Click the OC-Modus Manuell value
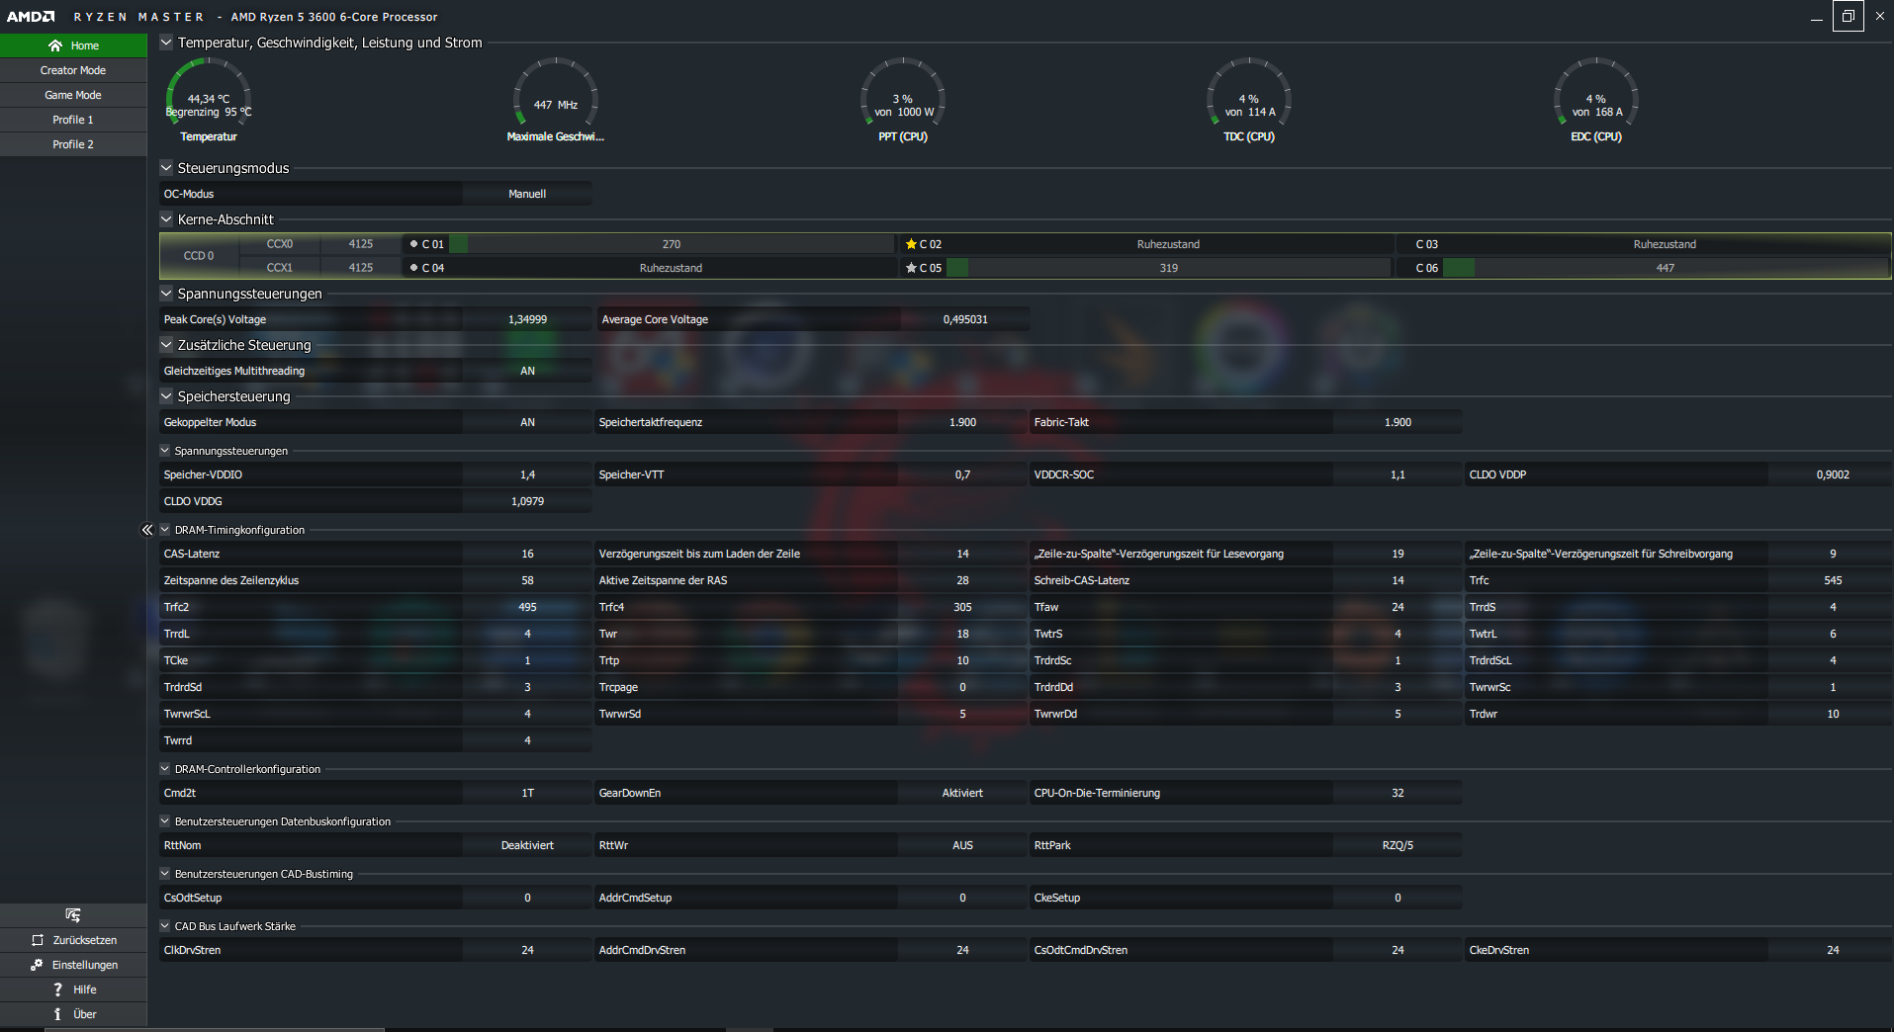This screenshot has height=1032, width=1894. pyautogui.click(x=527, y=194)
